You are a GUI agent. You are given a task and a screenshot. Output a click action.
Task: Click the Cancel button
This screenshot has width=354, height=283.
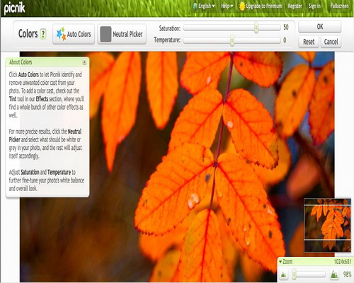click(x=331, y=42)
